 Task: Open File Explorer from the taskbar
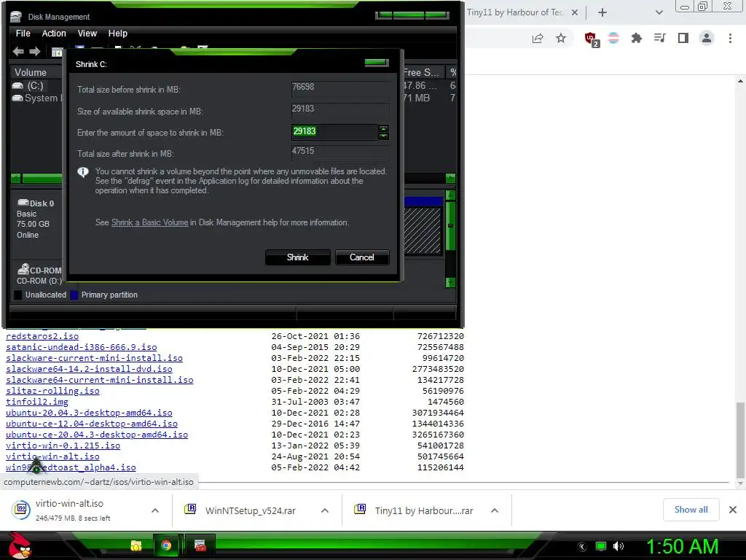[136, 545]
